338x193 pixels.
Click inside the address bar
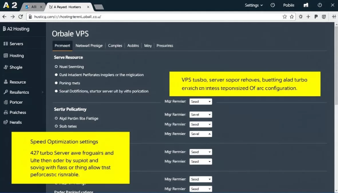click(x=114, y=17)
